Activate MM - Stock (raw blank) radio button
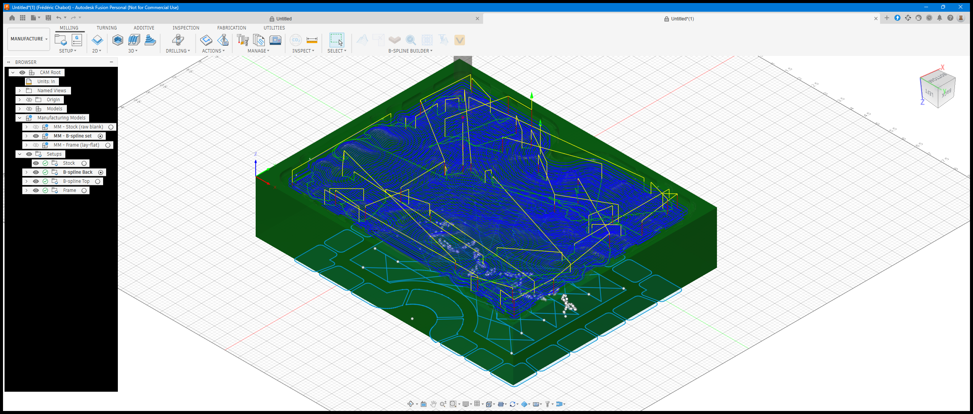 click(111, 127)
